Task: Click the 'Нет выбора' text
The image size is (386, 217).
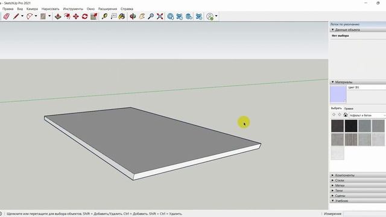Action: click(340, 36)
